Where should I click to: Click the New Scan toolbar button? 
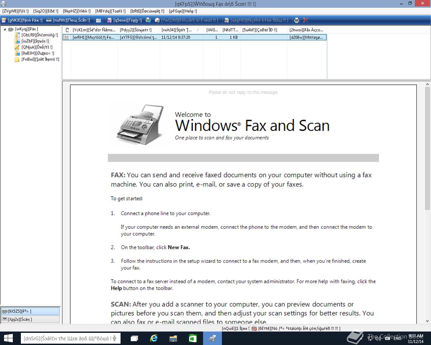(x=68, y=20)
